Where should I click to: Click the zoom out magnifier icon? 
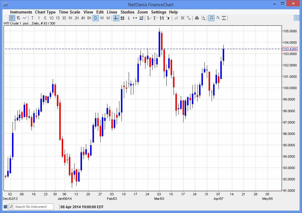coord(218,18)
